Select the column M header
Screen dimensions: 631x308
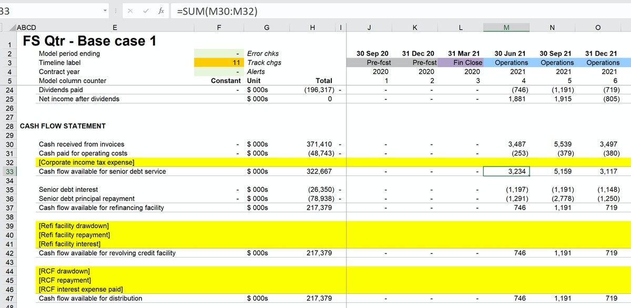pyautogui.click(x=506, y=27)
